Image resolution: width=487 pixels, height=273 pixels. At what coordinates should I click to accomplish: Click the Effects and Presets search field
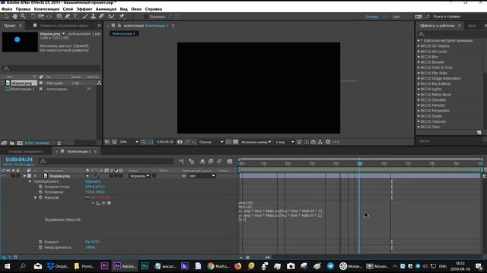pos(450,33)
